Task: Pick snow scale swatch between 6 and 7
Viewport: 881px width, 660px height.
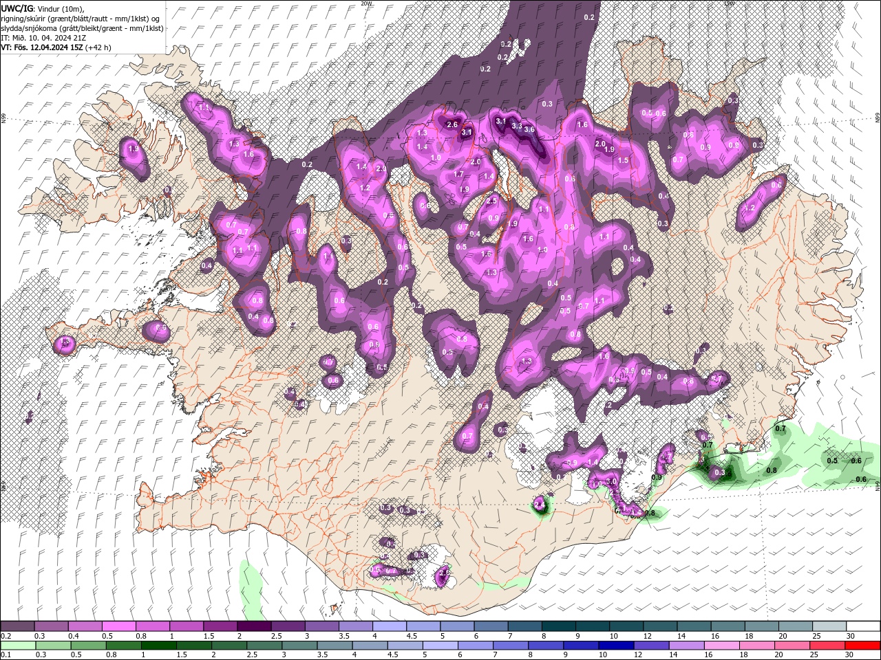Action: pos(491,626)
